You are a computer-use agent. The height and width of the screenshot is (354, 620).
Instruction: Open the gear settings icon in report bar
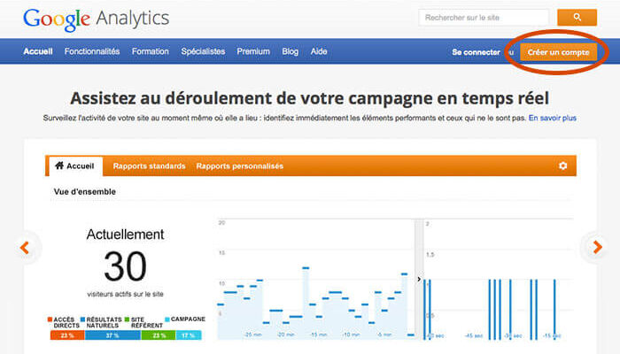coord(562,165)
